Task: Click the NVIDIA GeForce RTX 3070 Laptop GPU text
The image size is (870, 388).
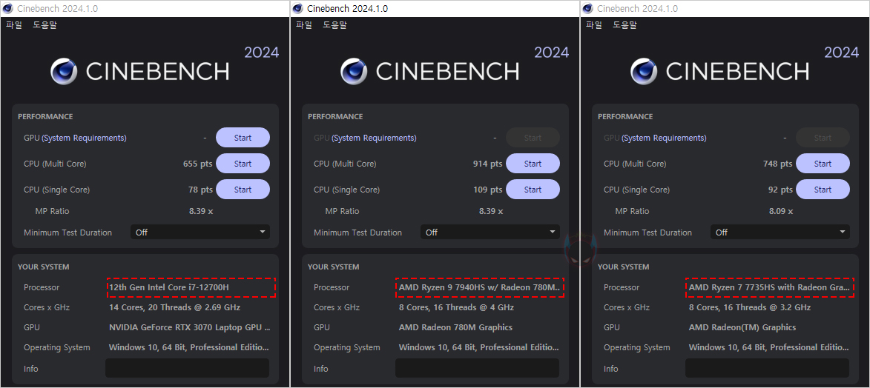Action: point(190,327)
